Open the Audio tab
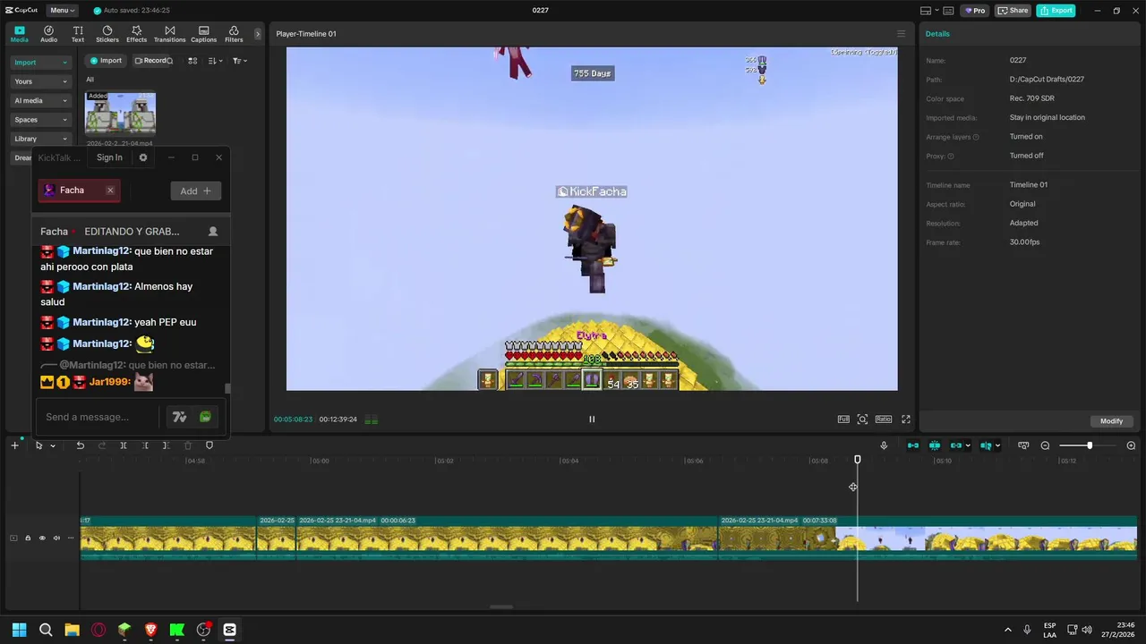Viewport: 1146px width, 644px height. 48,34
